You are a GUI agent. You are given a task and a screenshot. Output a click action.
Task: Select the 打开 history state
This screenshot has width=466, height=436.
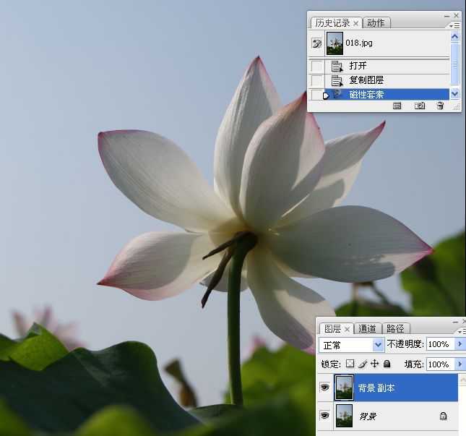(x=387, y=66)
